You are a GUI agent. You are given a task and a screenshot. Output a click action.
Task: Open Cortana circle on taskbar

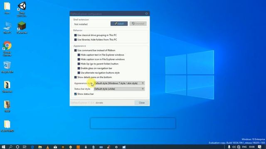17,147
